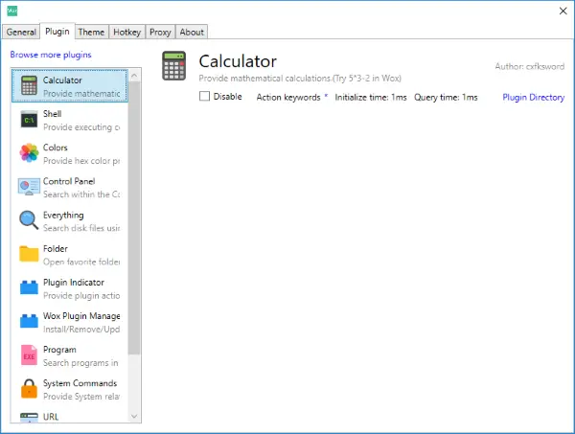Click the Wox Plugin Manager brick icon
The image size is (575, 434).
(29, 321)
